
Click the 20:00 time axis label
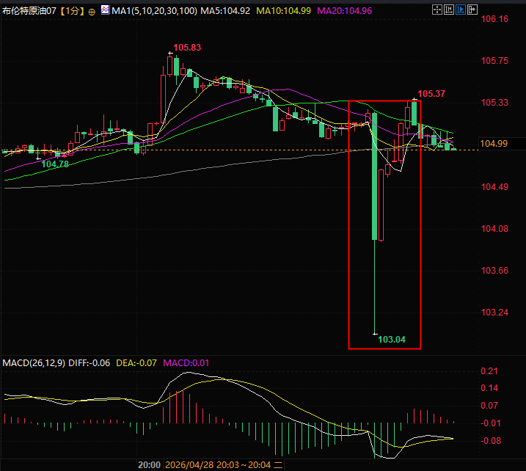tap(149, 465)
